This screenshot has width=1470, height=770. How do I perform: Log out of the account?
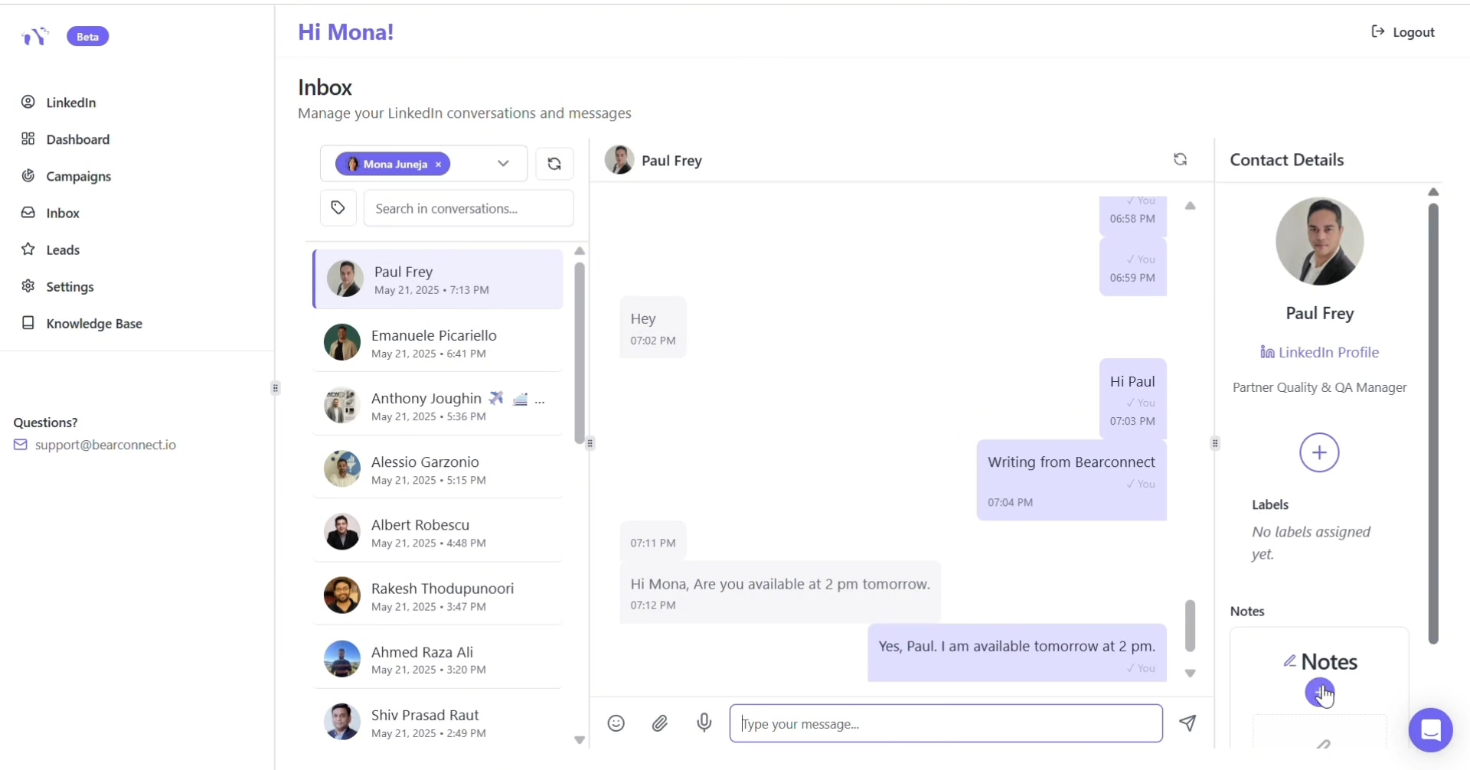1403,32
